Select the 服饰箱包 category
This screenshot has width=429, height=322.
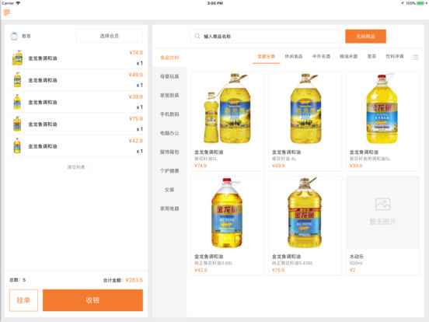click(x=169, y=152)
